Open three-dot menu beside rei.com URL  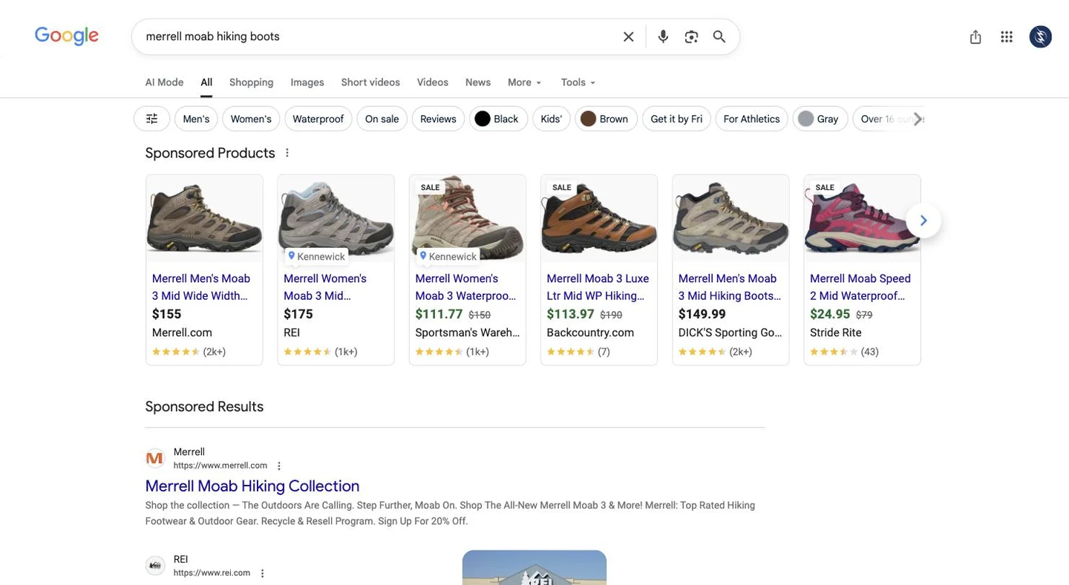262,573
